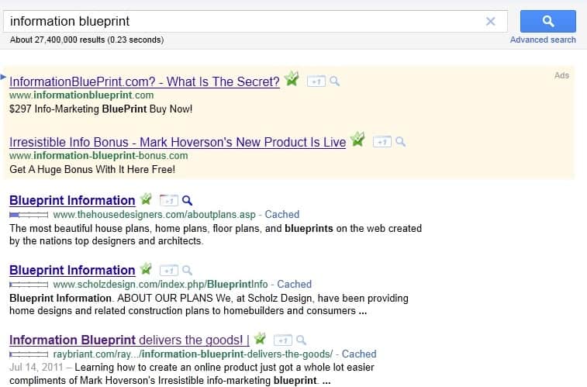This screenshot has height=387, width=587.
Task: Click the 'Get A Huge Bonus With It Here Free!' text
Action: tap(92, 170)
